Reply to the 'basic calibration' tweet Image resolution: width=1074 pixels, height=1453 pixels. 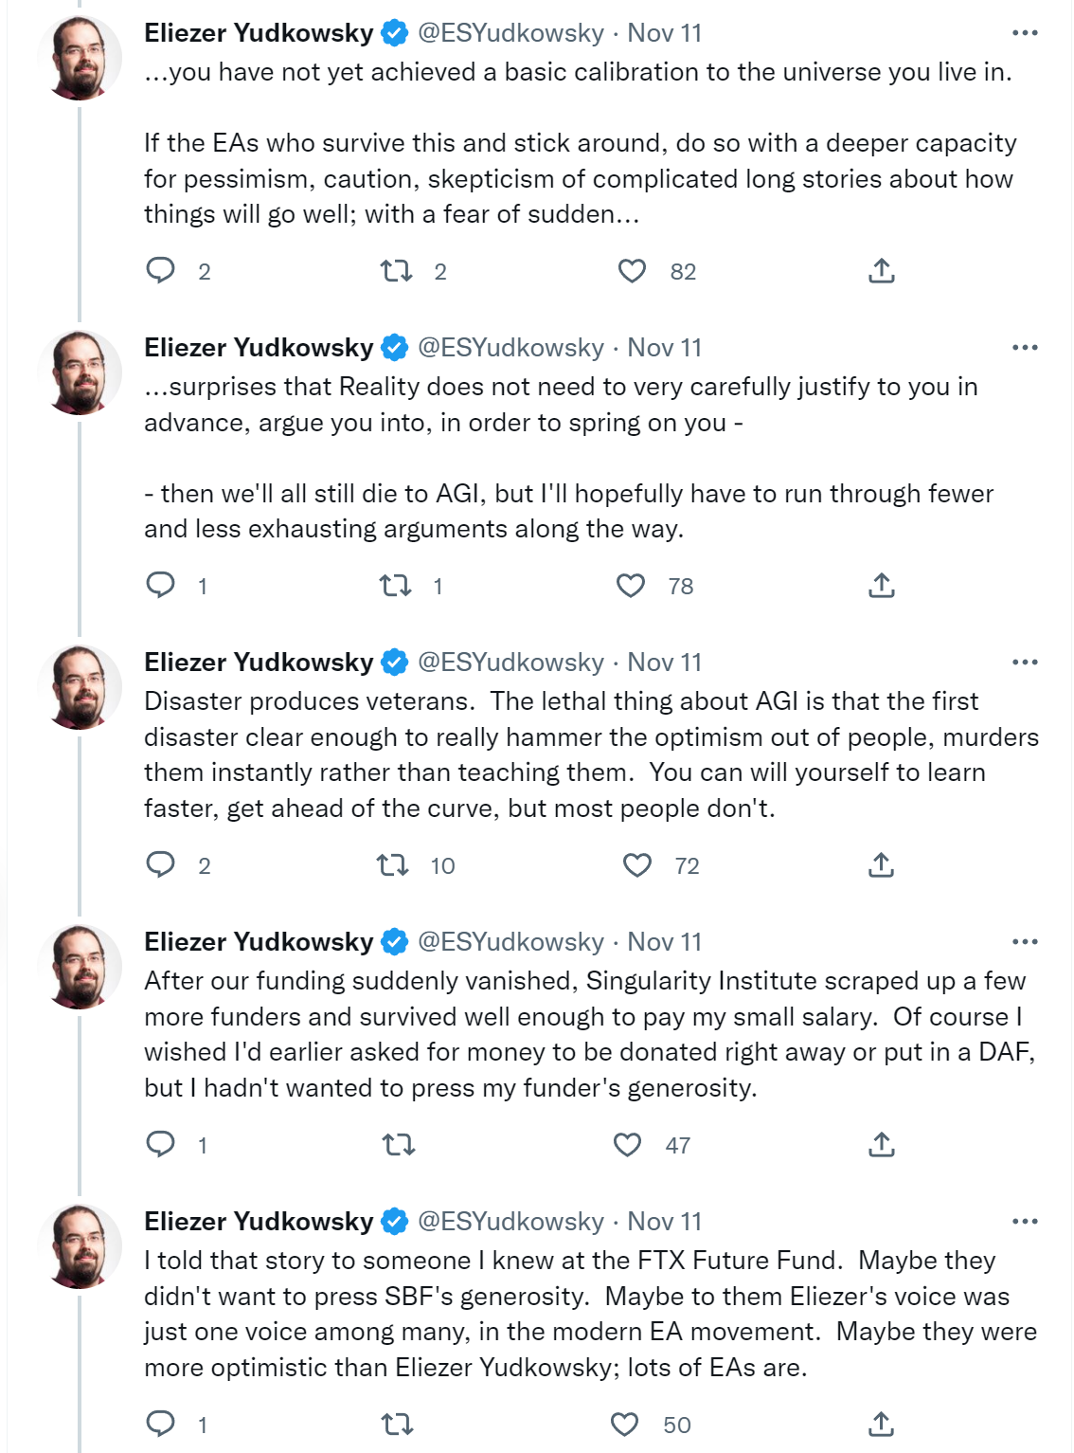coord(161,271)
